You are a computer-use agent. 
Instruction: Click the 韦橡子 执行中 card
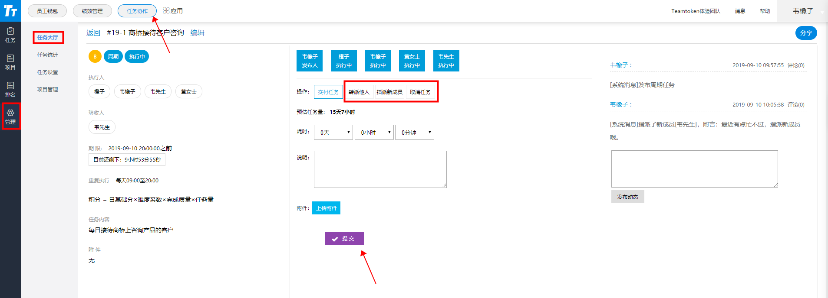pos(378,61)
